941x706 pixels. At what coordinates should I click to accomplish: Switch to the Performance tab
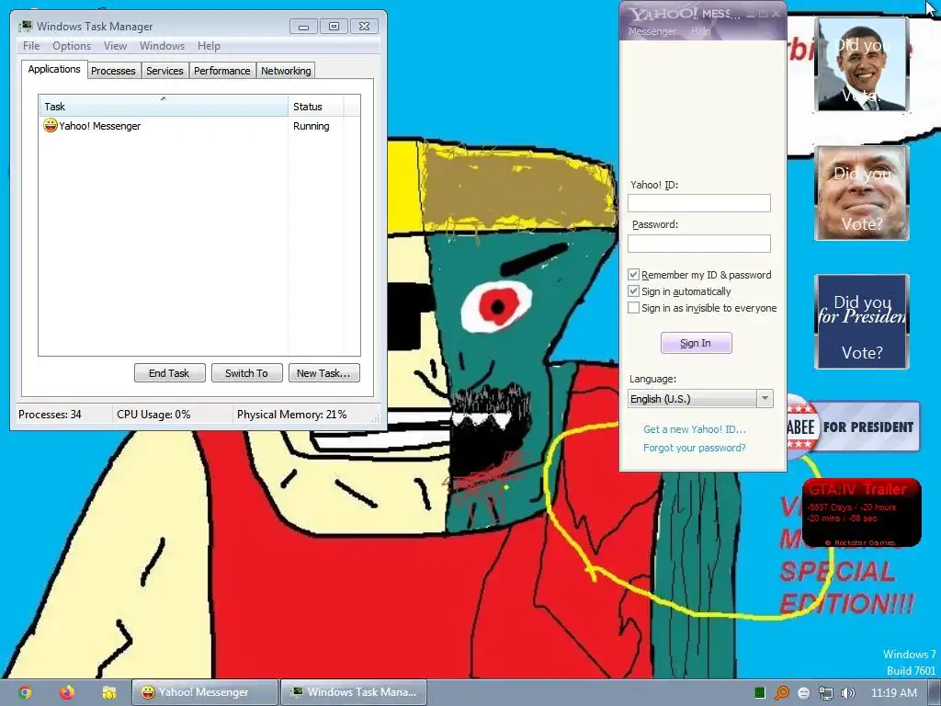[222, 71]
